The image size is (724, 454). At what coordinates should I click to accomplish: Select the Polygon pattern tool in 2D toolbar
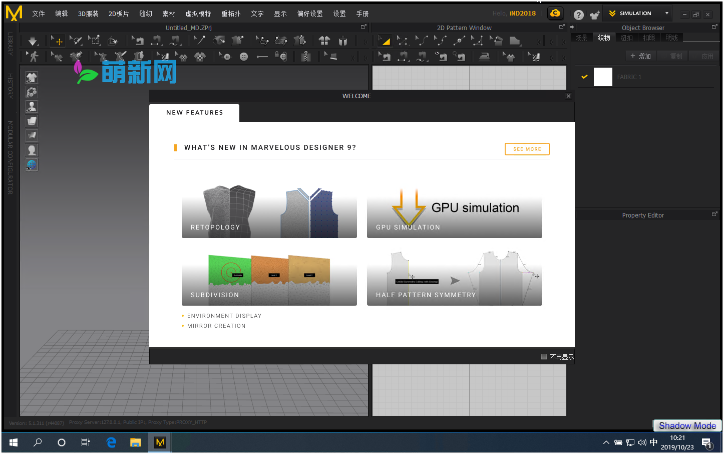pyautogui.click(x=515, y=41)
